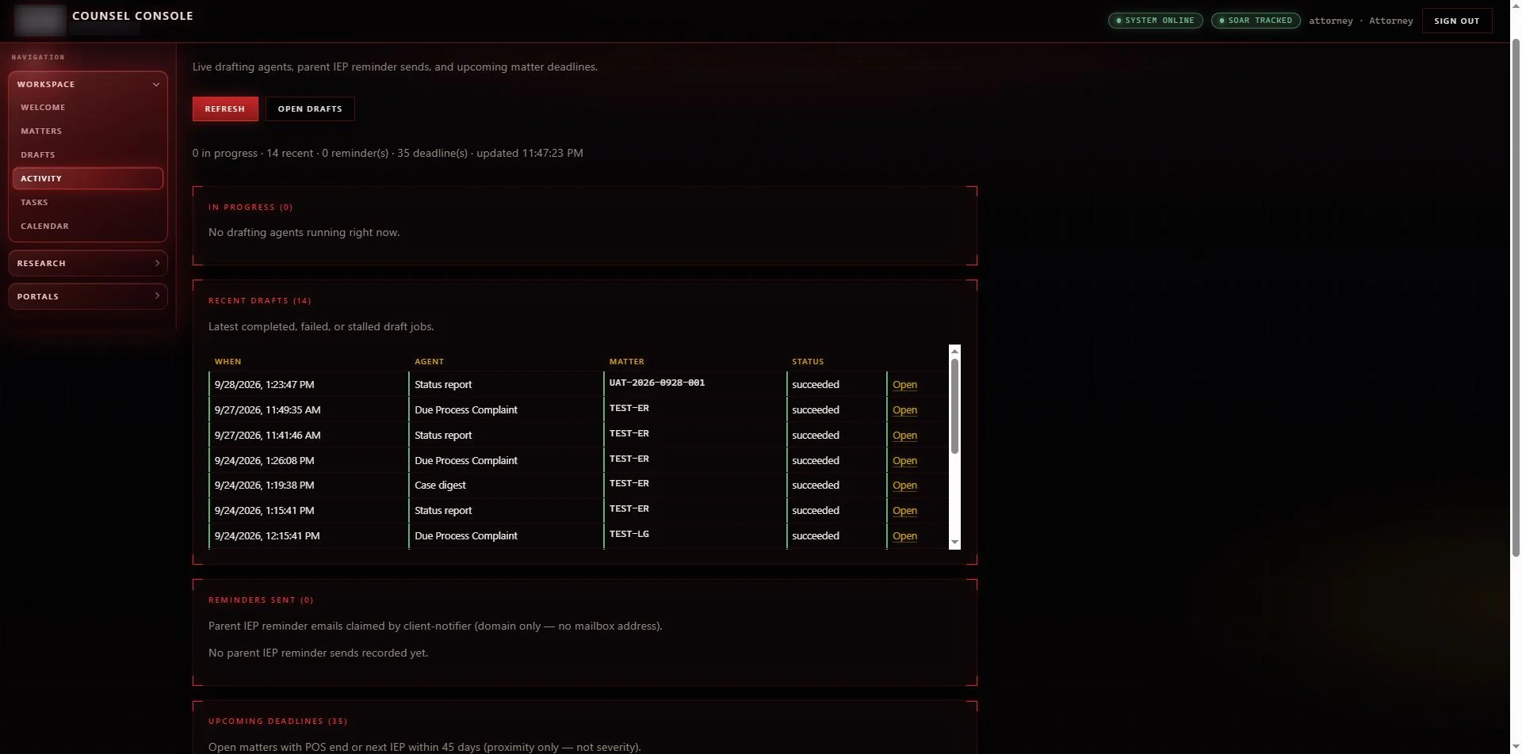This screenshot has height=754, width=1522.
Task: Click the AGENT column header
Action: (x=429, y=362)
